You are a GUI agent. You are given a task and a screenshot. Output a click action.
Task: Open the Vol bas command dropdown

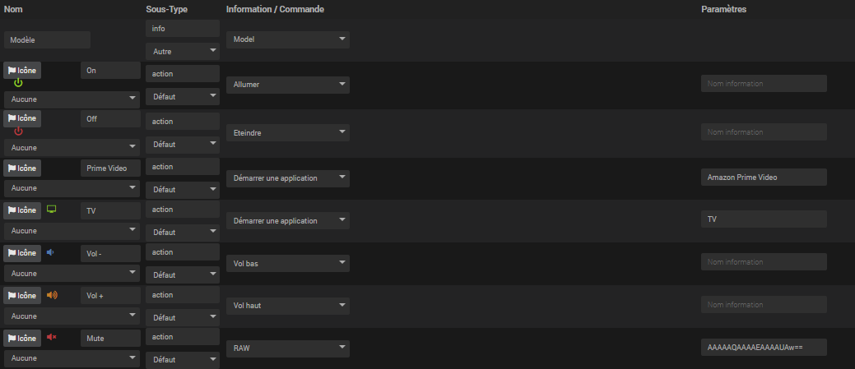point(288,262)
